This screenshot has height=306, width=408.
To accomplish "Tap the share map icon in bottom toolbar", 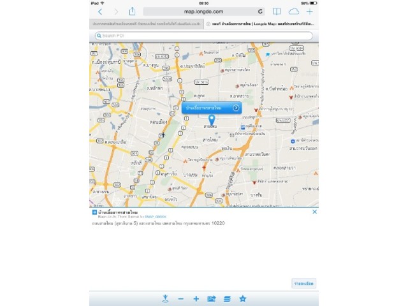I will [212, 298].
